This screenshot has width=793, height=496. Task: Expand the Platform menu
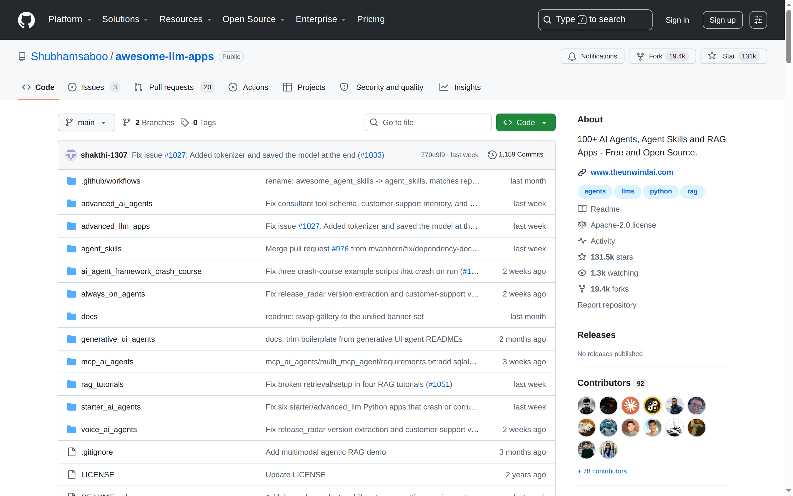click(x=70, y=19)
